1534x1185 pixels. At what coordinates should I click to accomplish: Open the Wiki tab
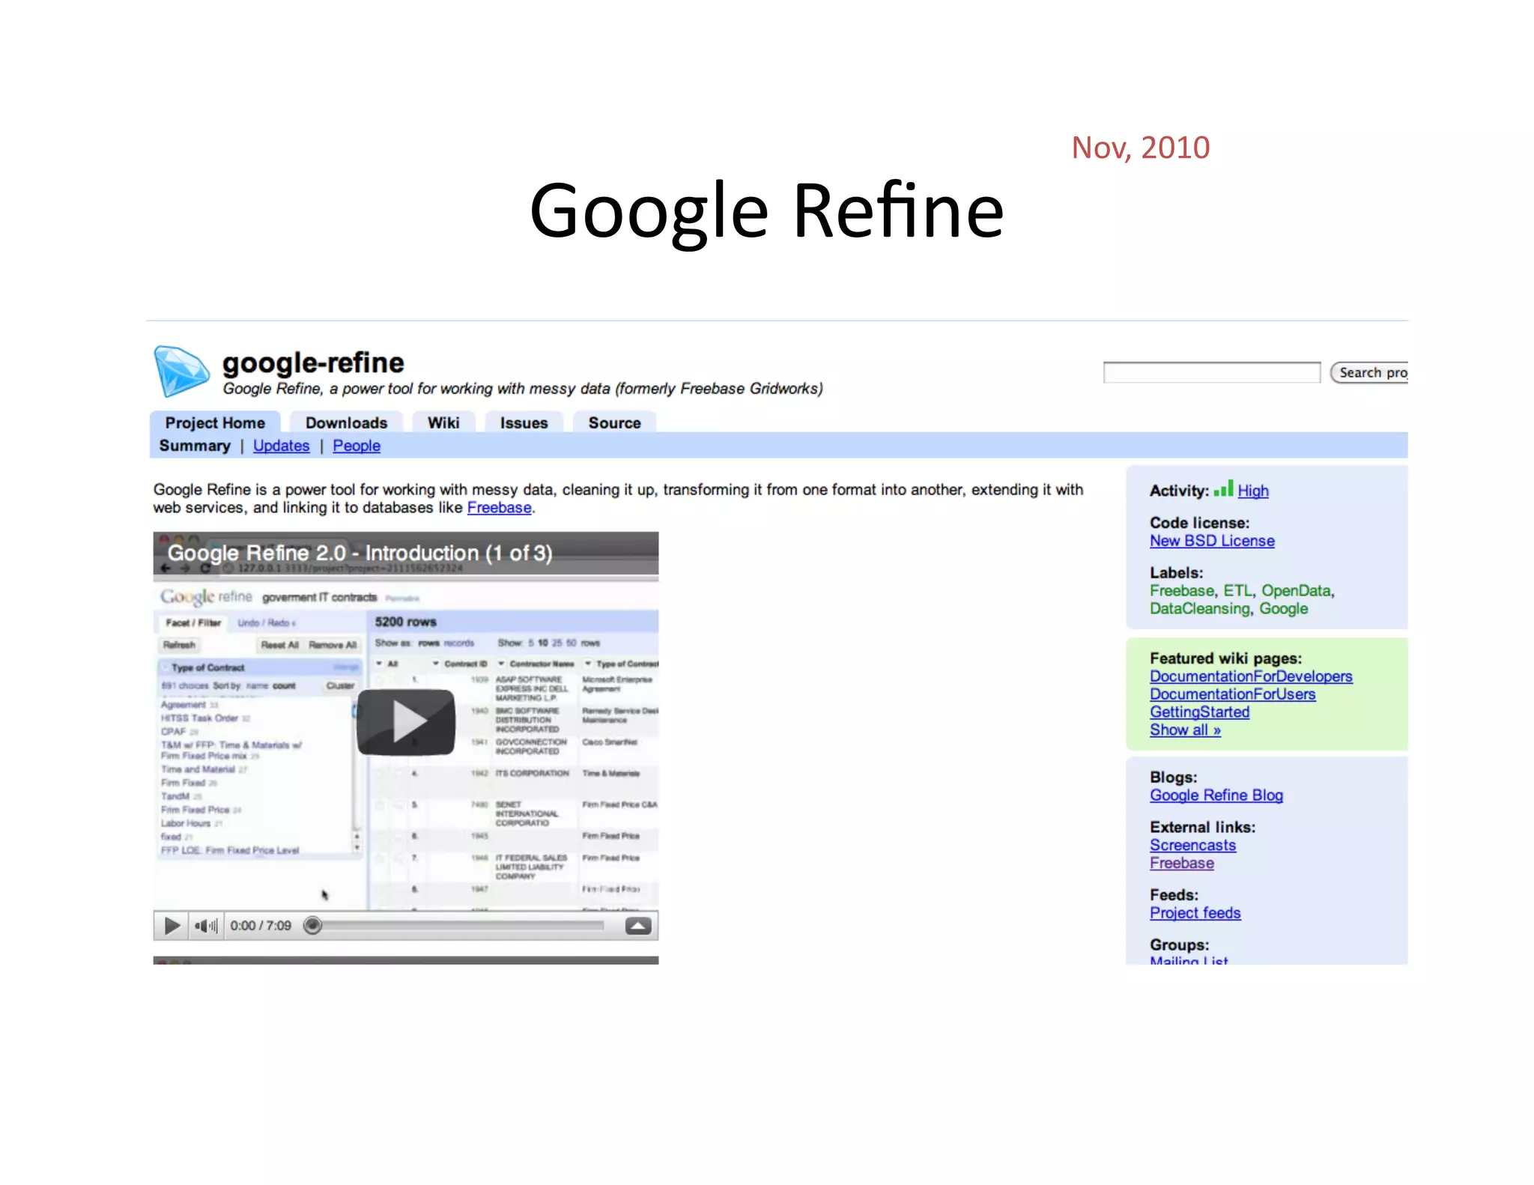click(x=443, y=422)
